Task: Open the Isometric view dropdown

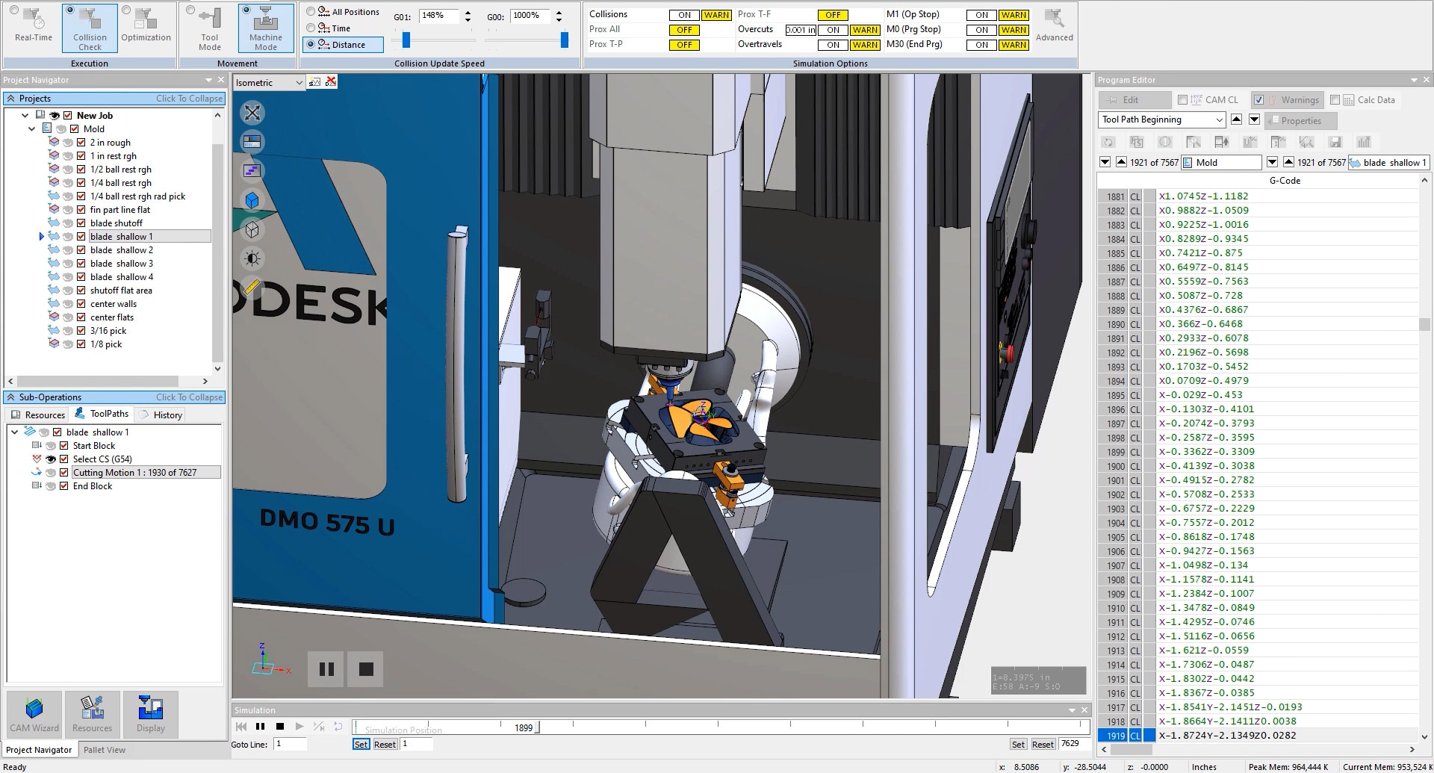Action: [x=299, y=83]
